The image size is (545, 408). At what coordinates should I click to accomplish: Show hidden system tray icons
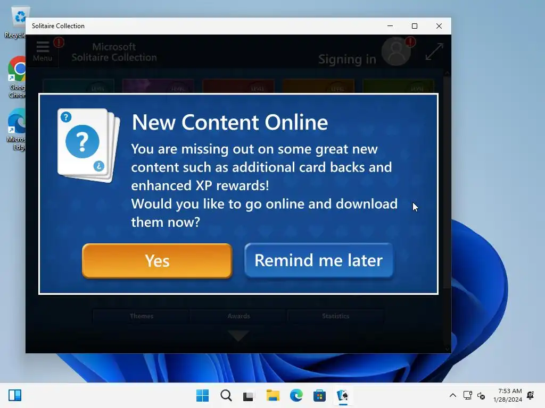(x=453, y=395)
